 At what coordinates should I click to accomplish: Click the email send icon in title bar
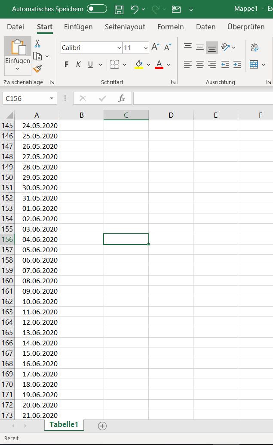tap(176, 9)
